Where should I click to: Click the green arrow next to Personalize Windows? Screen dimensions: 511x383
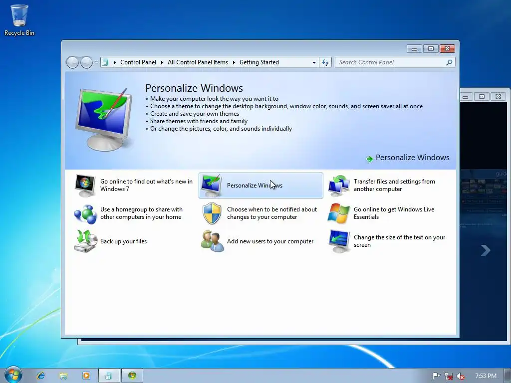[x=370, y=159]
